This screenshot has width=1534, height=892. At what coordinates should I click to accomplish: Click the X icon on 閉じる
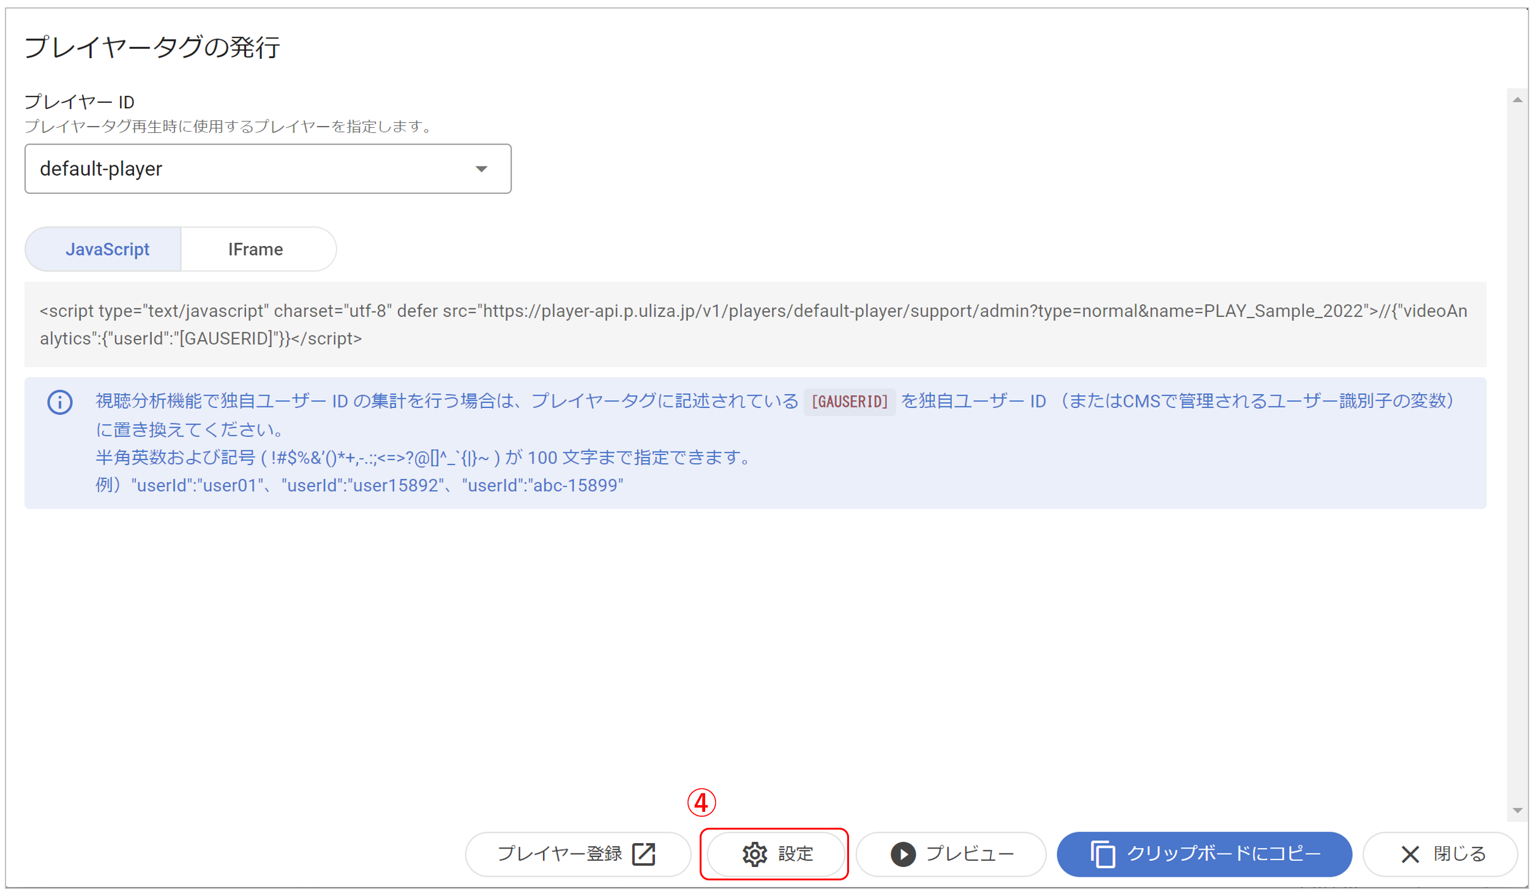coord(1410,854)
